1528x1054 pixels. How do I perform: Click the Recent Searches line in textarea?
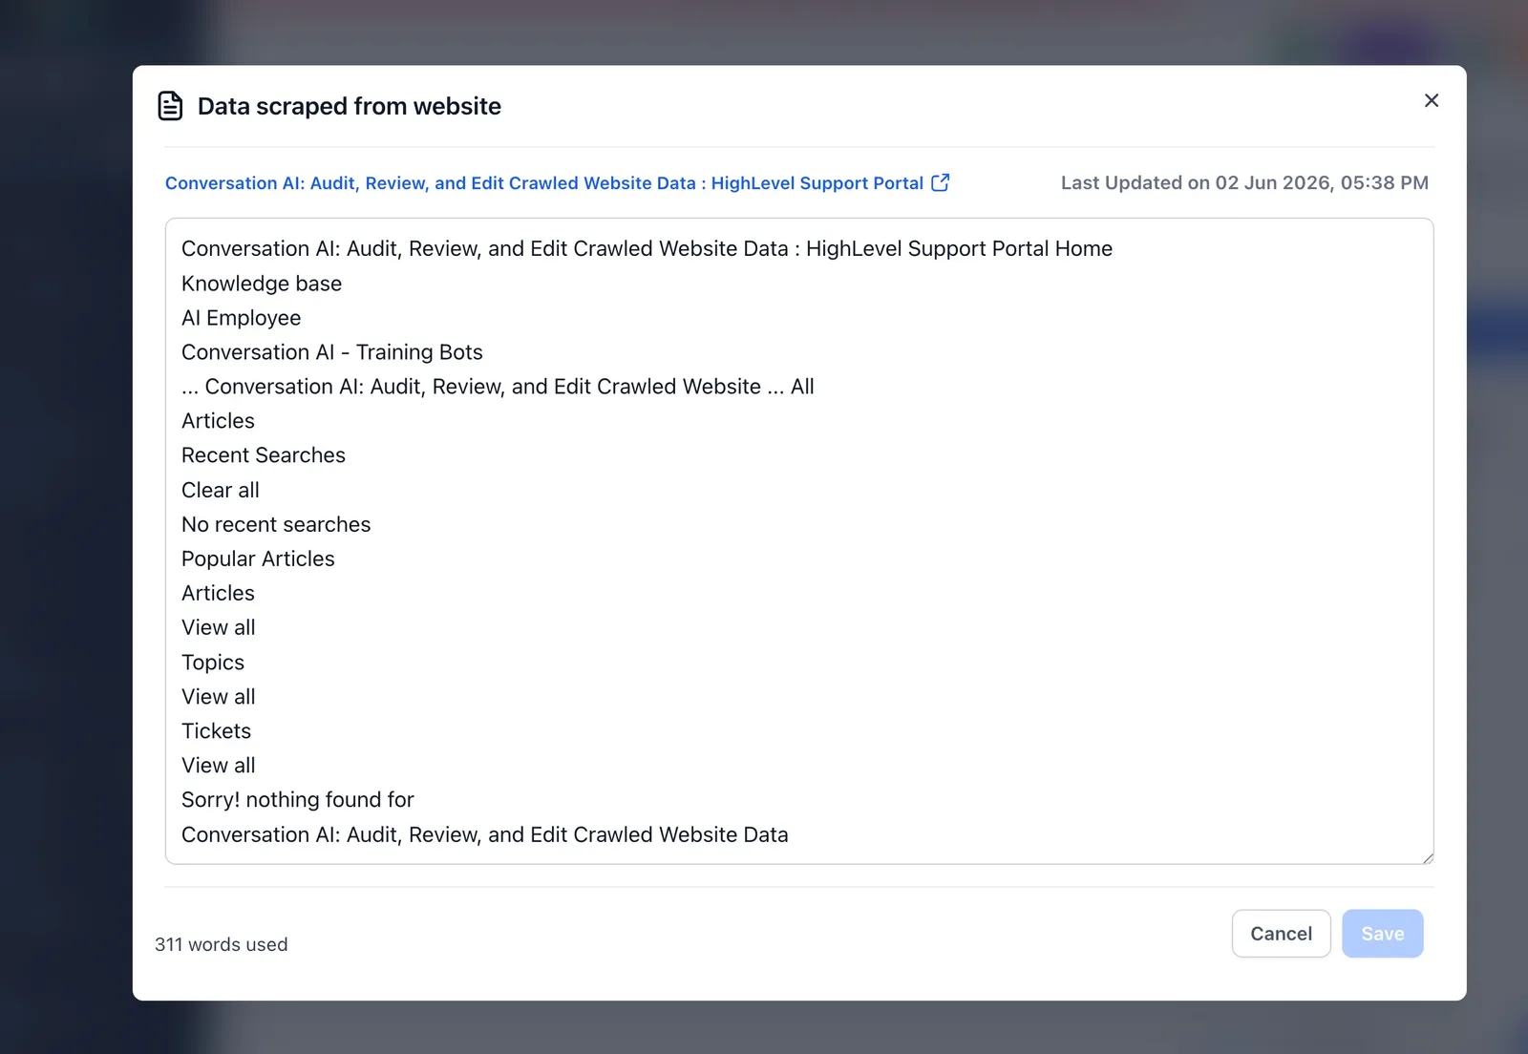[264, 455]
